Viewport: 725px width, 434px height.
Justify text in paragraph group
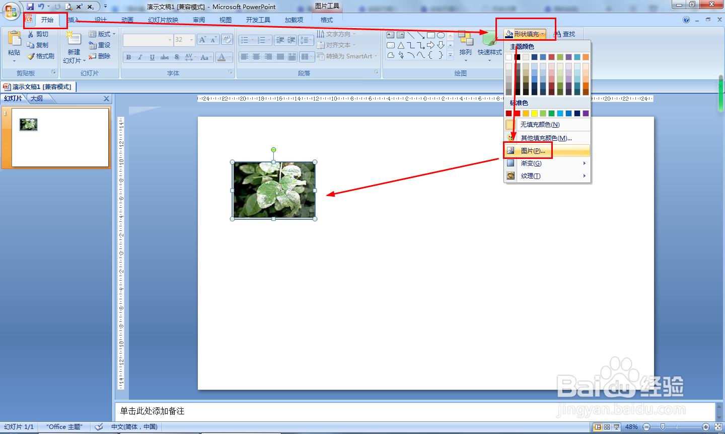tap(280, 57)
